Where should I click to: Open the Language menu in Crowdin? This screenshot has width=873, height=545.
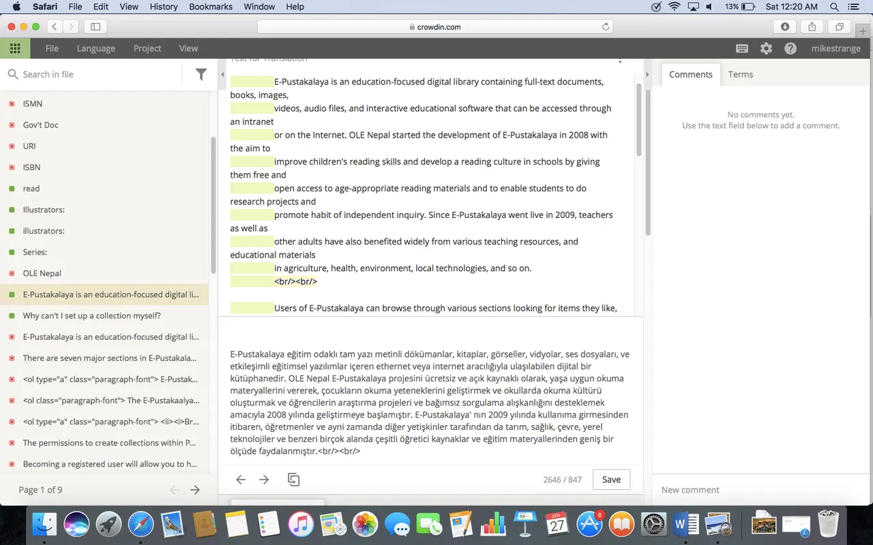[96, 48]
